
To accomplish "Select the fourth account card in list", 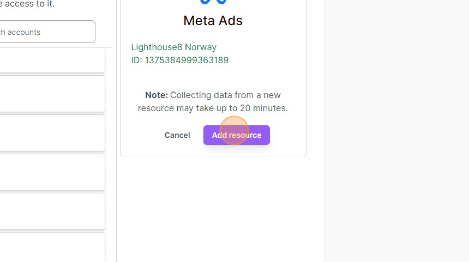I will point(52,172).
